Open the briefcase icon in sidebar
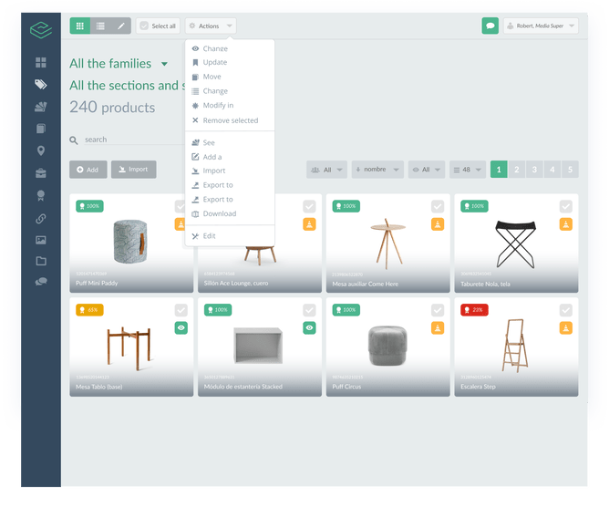 click(x=41, y=173)
